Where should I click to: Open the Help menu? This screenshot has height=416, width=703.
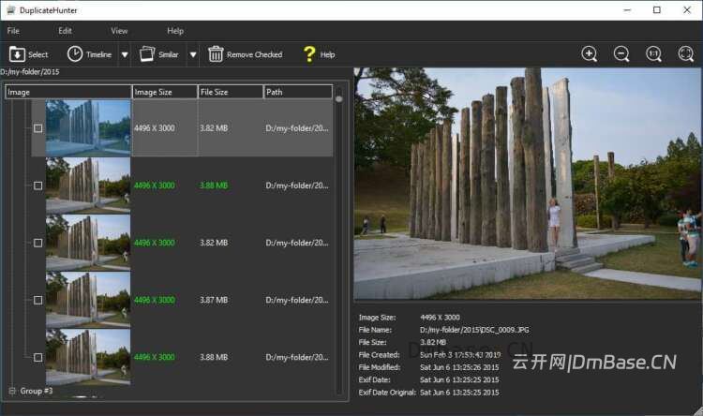(175, 31)
